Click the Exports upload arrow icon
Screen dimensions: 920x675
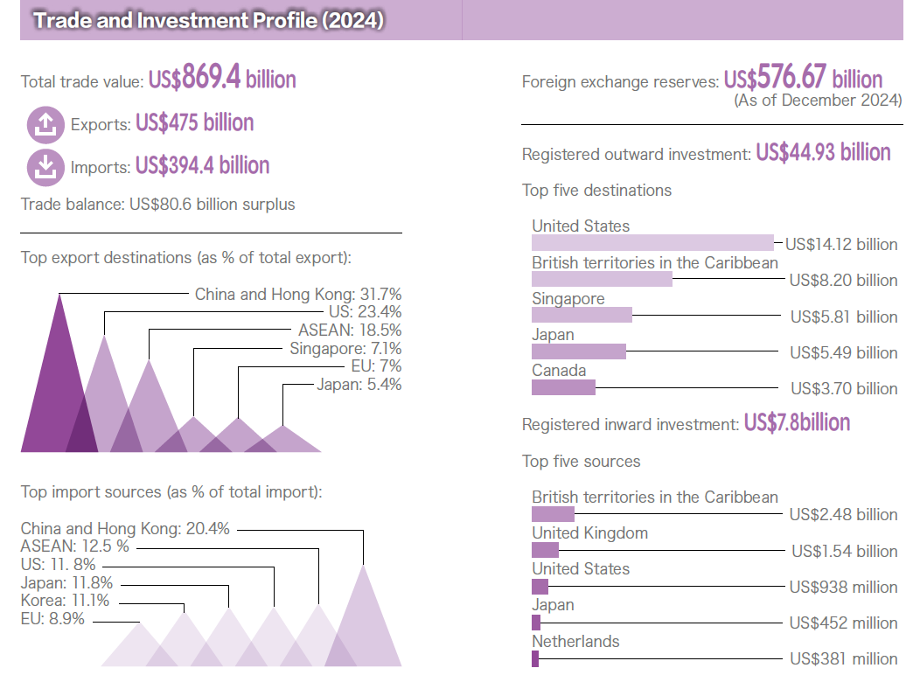(45, 124)
